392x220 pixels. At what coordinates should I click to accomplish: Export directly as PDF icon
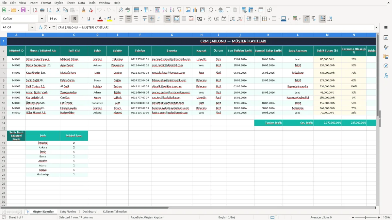[35, 10]
